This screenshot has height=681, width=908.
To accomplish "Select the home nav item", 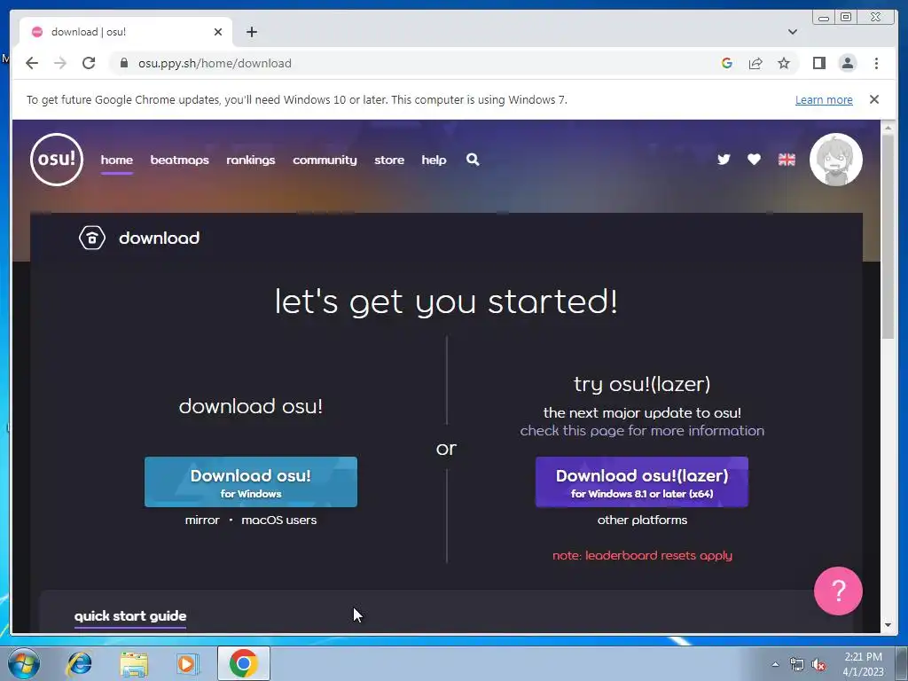I will coord(116,160).
